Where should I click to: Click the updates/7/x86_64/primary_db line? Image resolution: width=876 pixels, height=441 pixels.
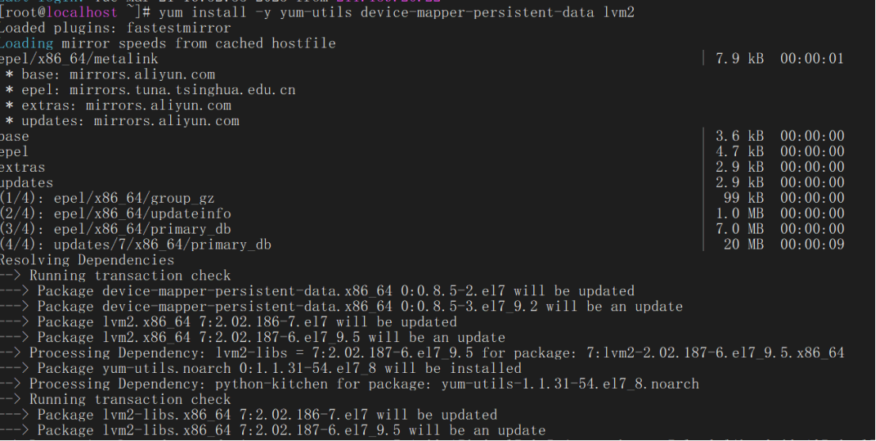click(x=136, y=245)
